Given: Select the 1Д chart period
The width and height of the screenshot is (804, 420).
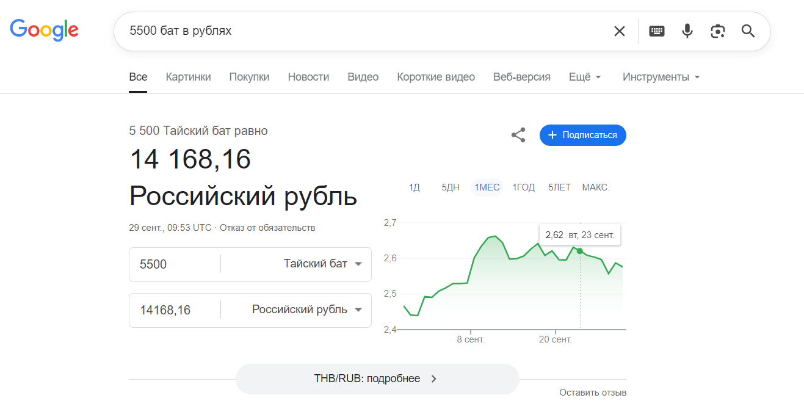Looking at the screenshot, I should pyautogui.click(x=415, y=187).
